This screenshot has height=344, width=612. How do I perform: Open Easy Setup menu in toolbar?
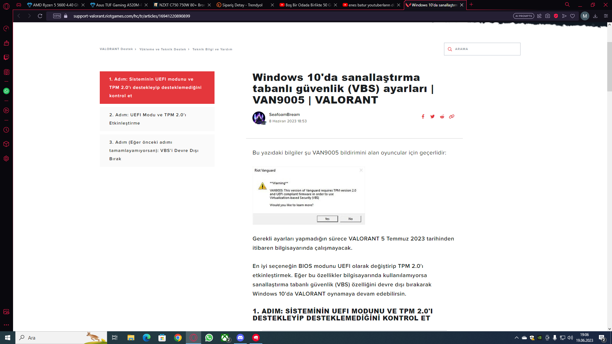606,16
